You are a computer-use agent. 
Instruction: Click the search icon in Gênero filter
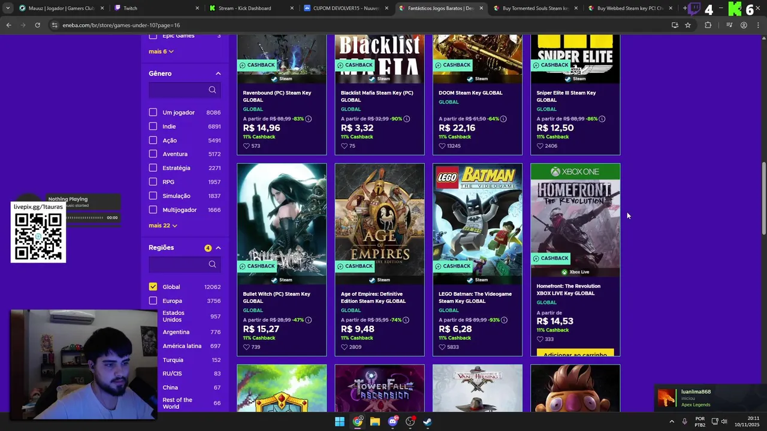pos(212,90)
